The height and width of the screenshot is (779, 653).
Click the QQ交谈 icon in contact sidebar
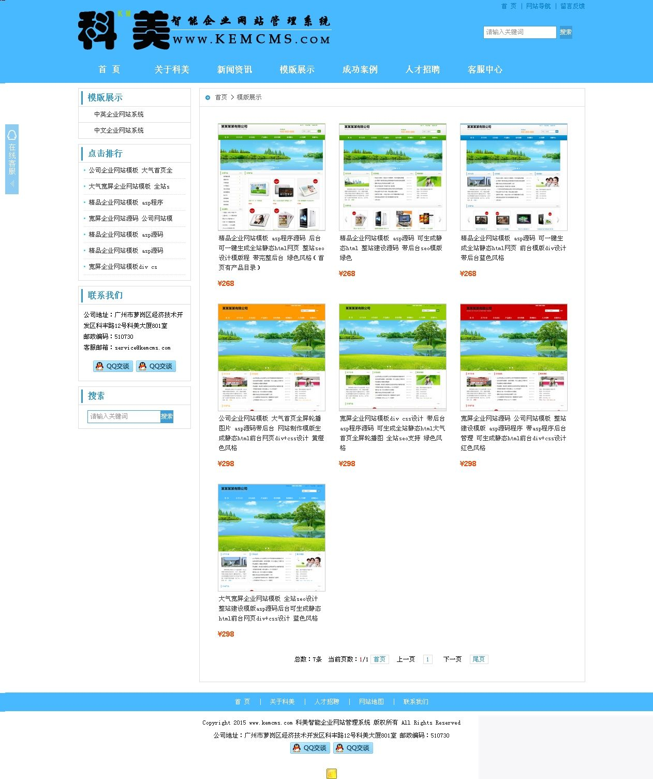tap(112, 366)
